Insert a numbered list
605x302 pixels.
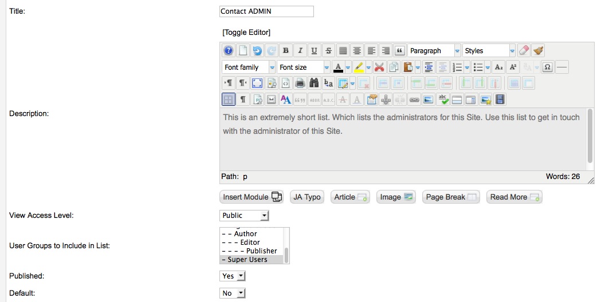pyautogui.click(x=457, y=67)
